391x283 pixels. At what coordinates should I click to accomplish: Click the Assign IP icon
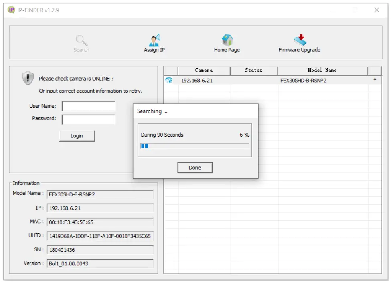coord(154,40)
